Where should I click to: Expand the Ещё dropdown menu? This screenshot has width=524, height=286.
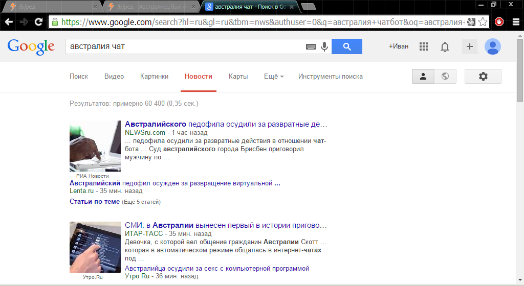coord(274,76)
